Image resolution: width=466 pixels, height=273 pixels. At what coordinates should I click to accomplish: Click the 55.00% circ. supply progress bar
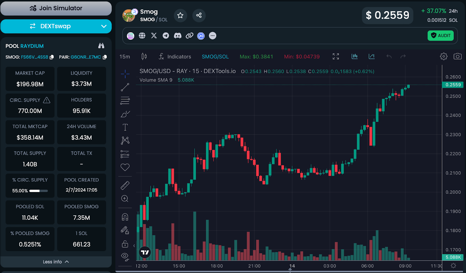[x=38, y=191]
